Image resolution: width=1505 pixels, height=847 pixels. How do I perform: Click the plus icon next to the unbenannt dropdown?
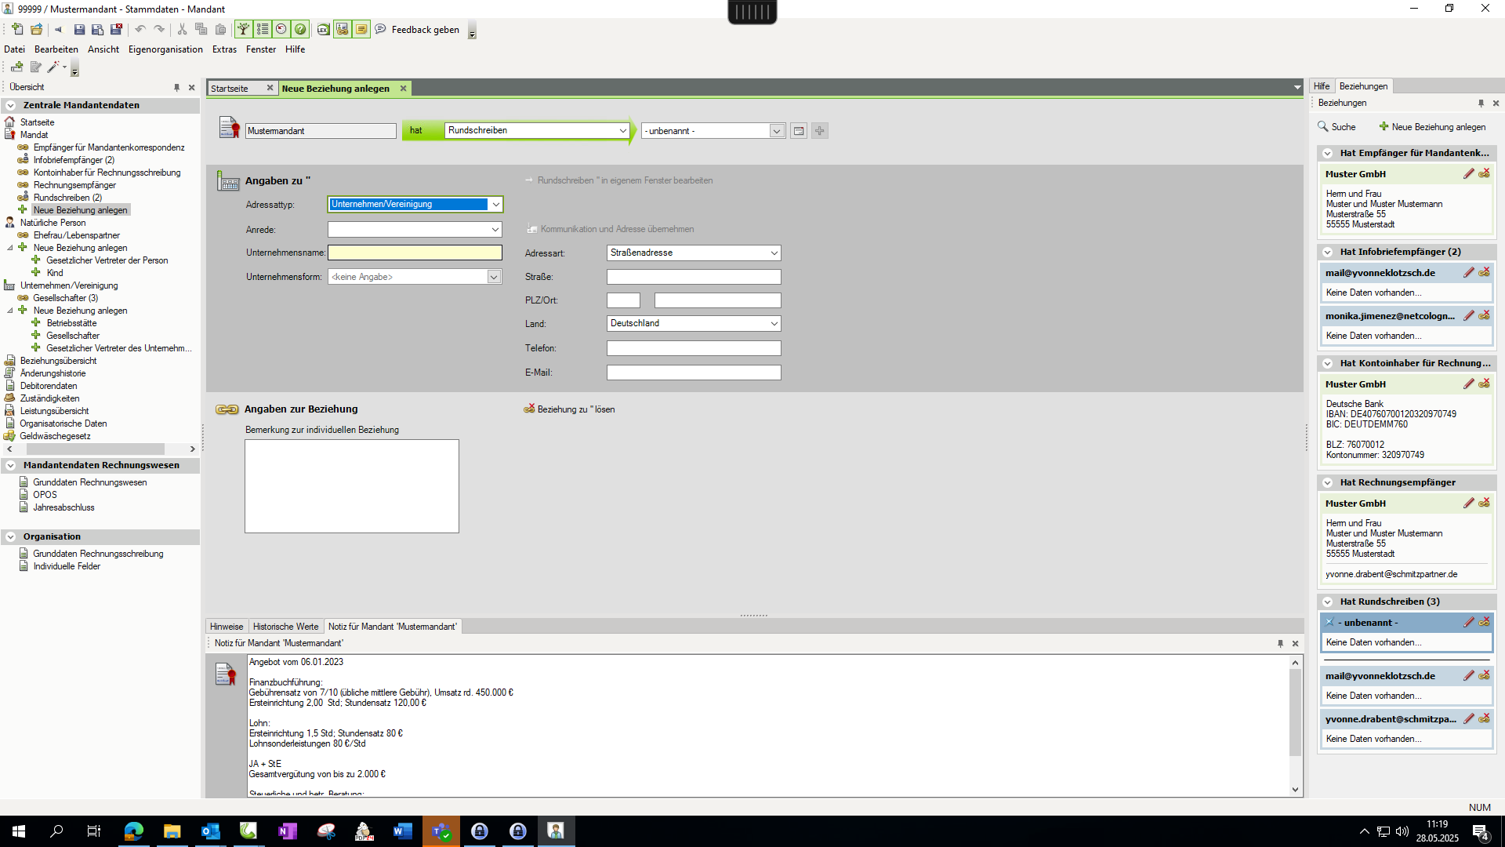tap(819, 131)
